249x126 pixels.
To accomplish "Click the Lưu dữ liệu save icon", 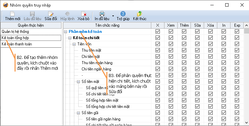I will [32, 14].
